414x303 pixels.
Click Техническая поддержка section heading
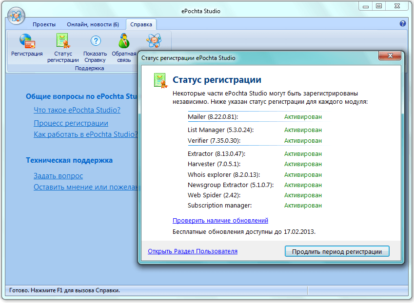pyautogui.click(x=69, y=160)
